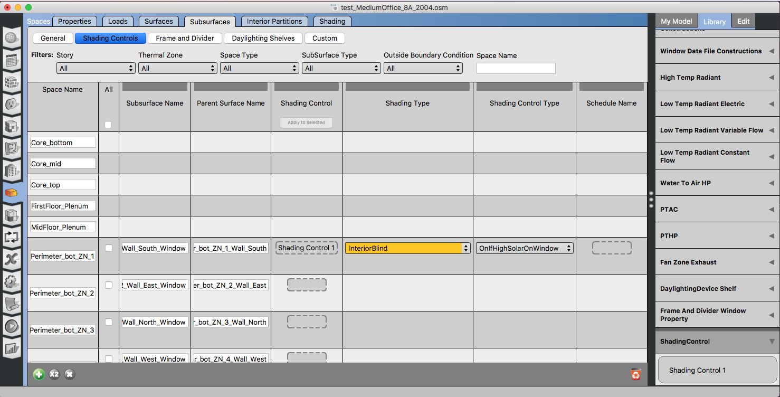The width and height of the screenshot is (780, 397).
Task: Click the Daylighting Shelves button
Action: pyautogui.click(x=263, y=38)
